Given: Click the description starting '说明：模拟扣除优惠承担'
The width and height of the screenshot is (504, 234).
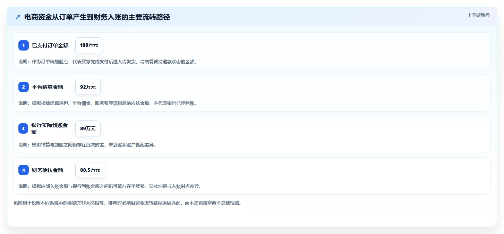Looking at the screenshot, I should [x=108, y=103].
